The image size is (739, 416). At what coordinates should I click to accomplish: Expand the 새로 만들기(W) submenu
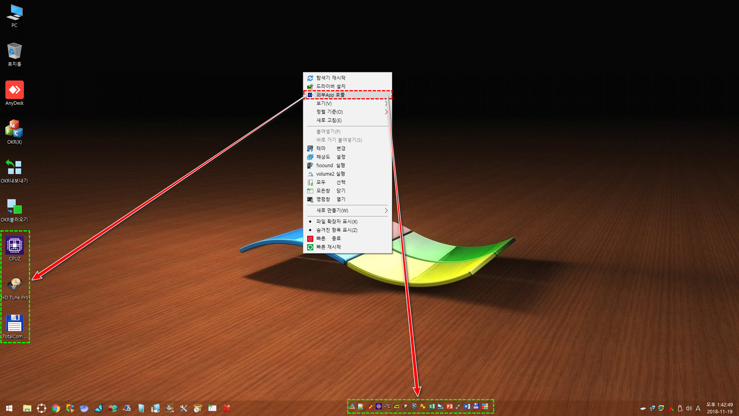[x=348, y=210]
